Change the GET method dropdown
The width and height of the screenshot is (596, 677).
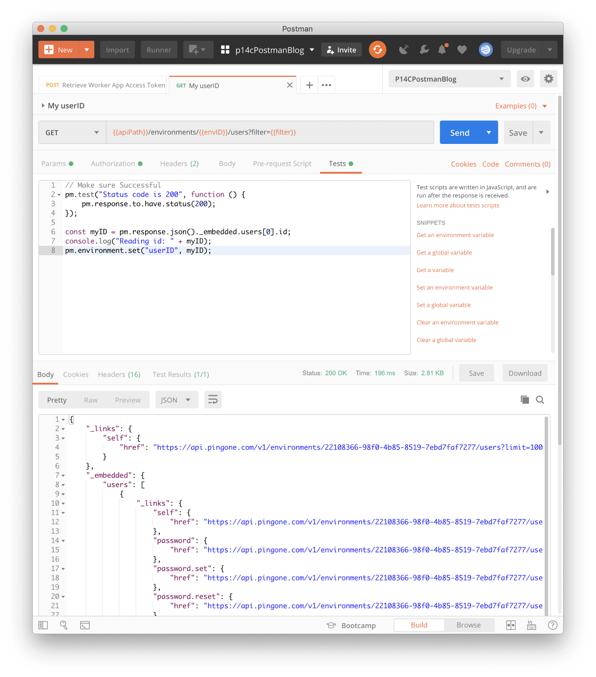[72, 132]
